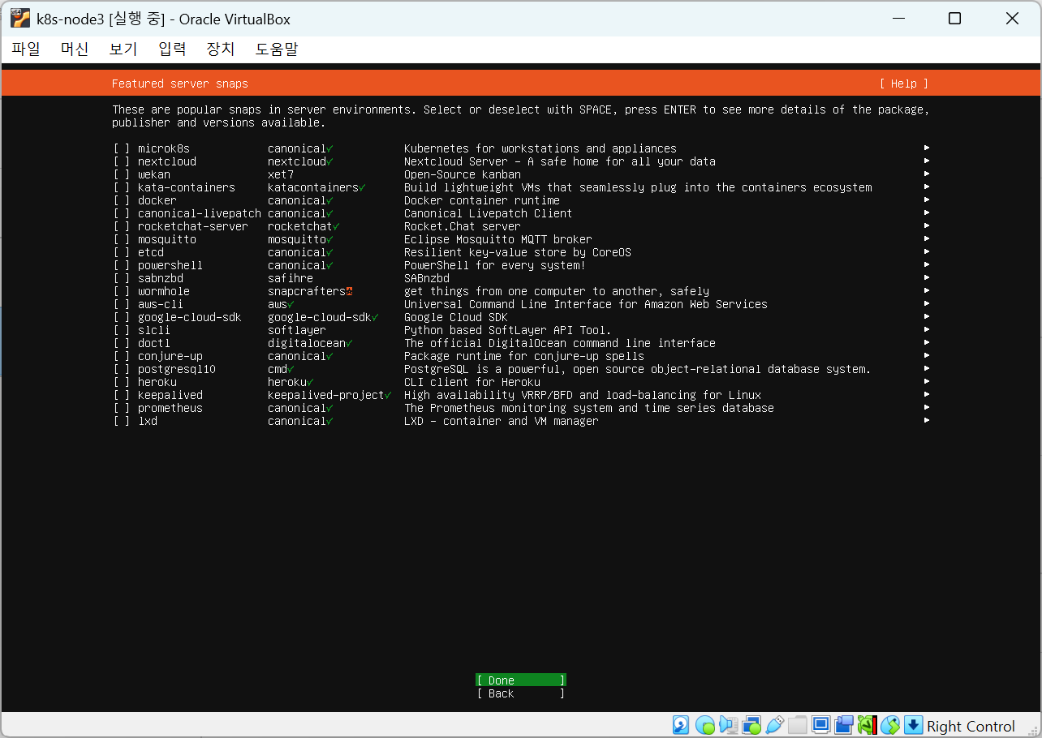Open the 장치 menu
Viewport: 1042px width, 738px height.
(221, 49)
